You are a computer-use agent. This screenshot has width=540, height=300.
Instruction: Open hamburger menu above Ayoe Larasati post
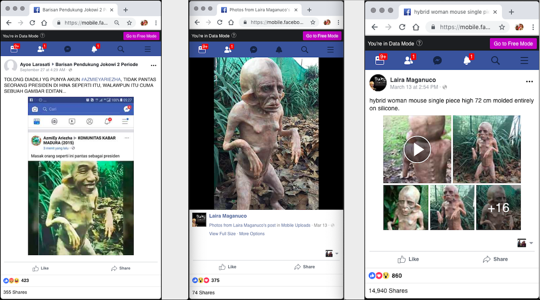147,49
